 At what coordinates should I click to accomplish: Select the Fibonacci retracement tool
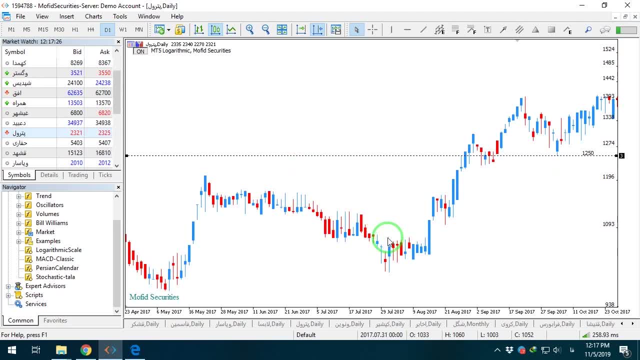point(455,29)
